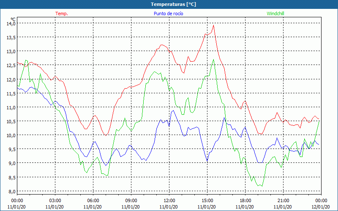The width and height of the screenshot is (338, 211).
Task: Click the 'Temperaturas [°C]' chart title
Action: pos(173,4)
